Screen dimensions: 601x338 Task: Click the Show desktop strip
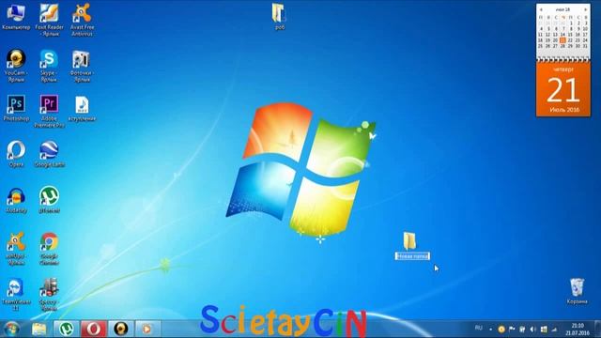click(x=597, y=329)
